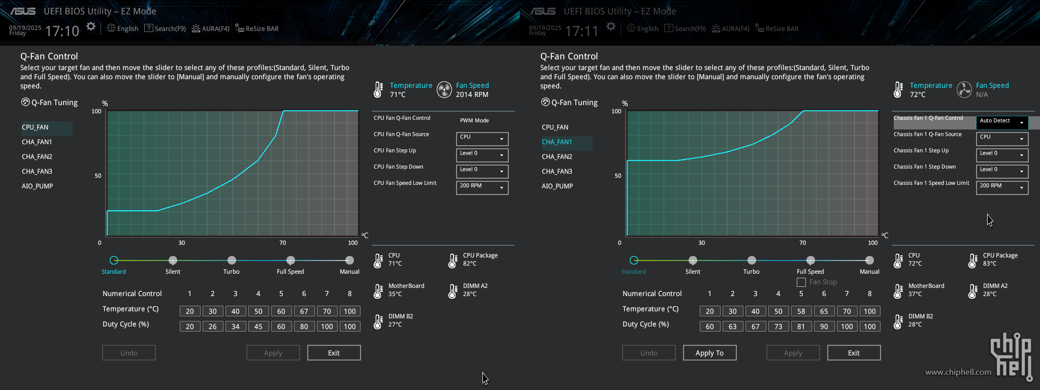The width and height of the screenshot is (1040, 390).
Task: Open CPU Fan Step Down dropdown
Action: pyautogui.click(x=482, y=171)
